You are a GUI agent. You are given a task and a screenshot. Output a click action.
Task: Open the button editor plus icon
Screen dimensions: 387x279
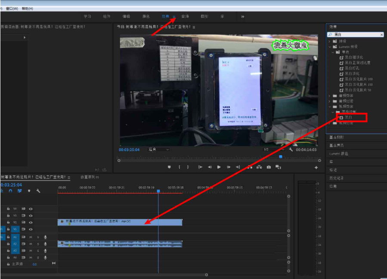coord(316,167)
